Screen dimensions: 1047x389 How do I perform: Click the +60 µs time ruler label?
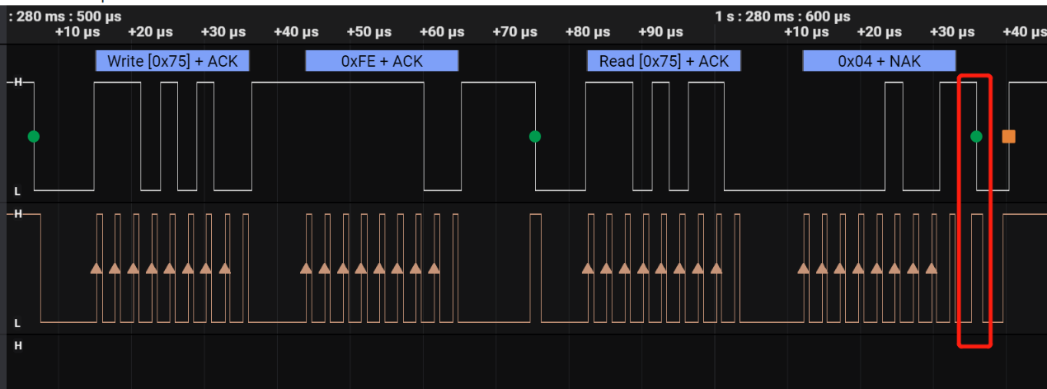coord(442,32)
